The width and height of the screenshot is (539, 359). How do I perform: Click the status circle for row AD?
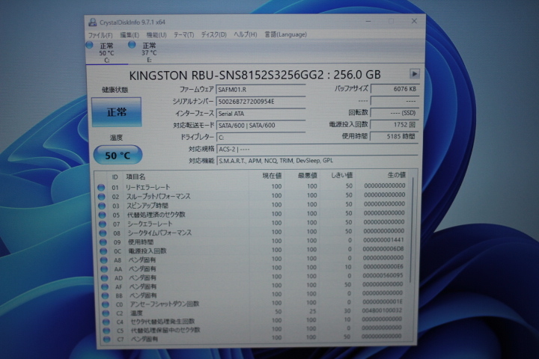[105, 278]
